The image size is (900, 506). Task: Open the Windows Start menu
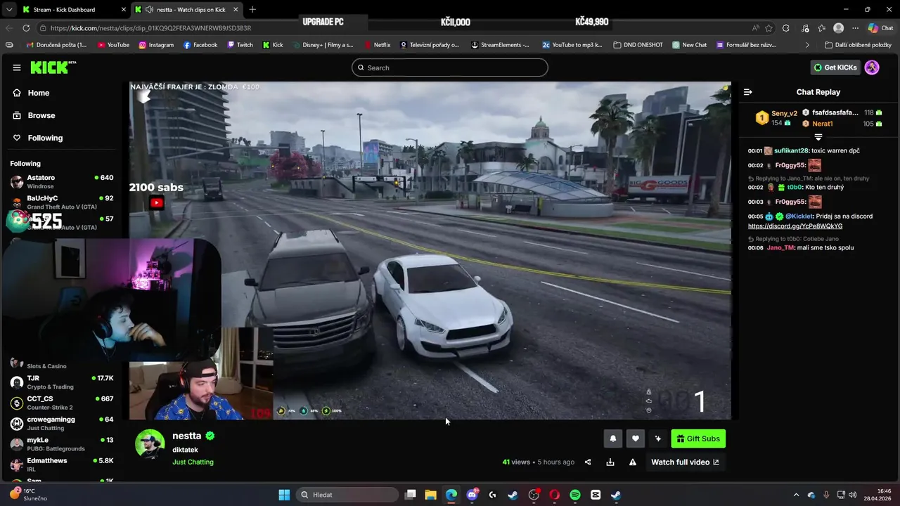(284, 495)
